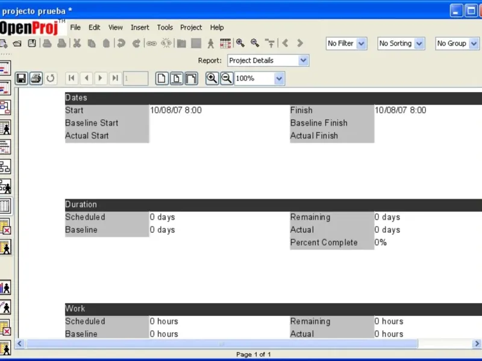Open the Project menu
Screen dimensions: 482x361
pos(191,28)
